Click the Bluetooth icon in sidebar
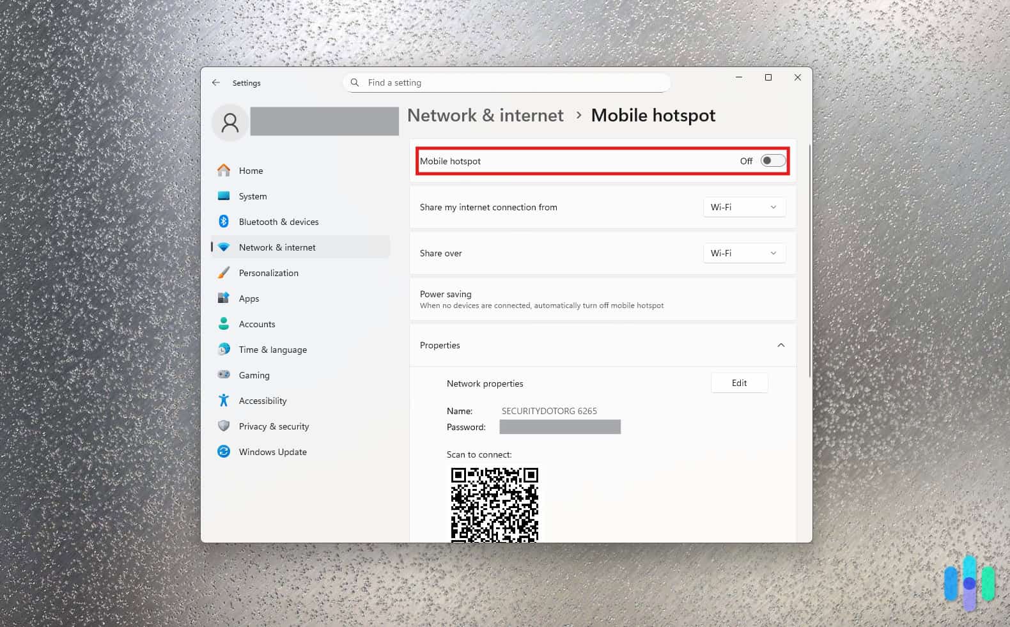 click(224, 221)
